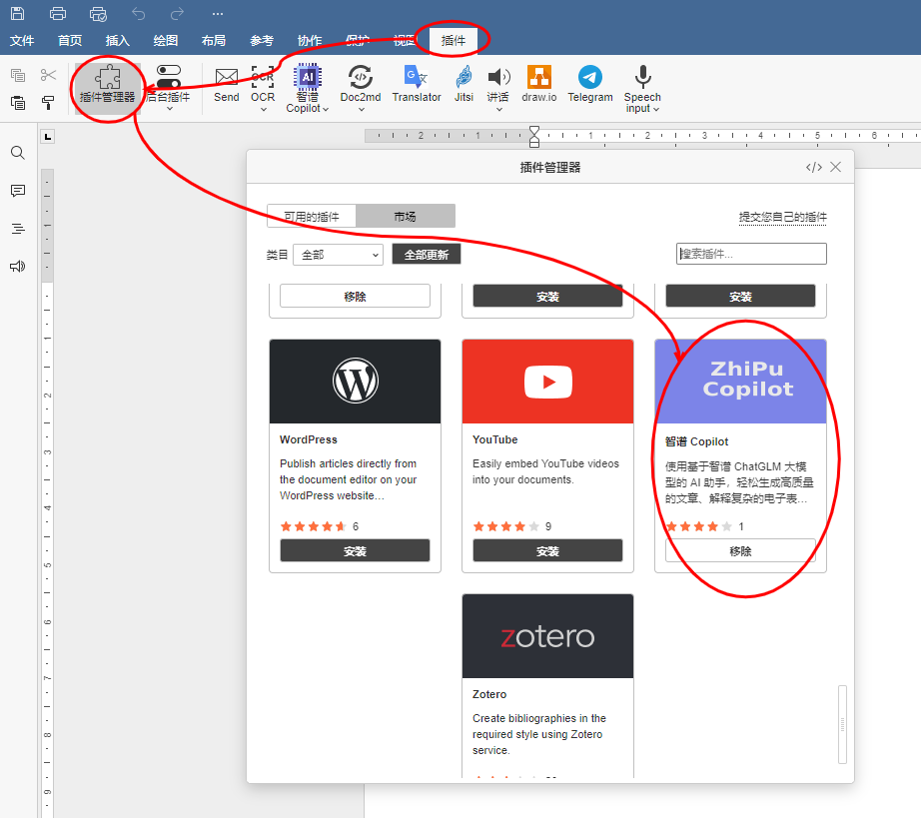Switch to the 可用的插件 tab
This screenshot has height=818, width=921.
coord(312,216)
